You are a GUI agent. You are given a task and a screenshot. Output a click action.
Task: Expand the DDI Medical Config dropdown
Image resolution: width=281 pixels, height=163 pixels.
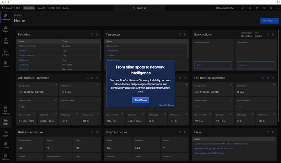click(x=226, y=8)
